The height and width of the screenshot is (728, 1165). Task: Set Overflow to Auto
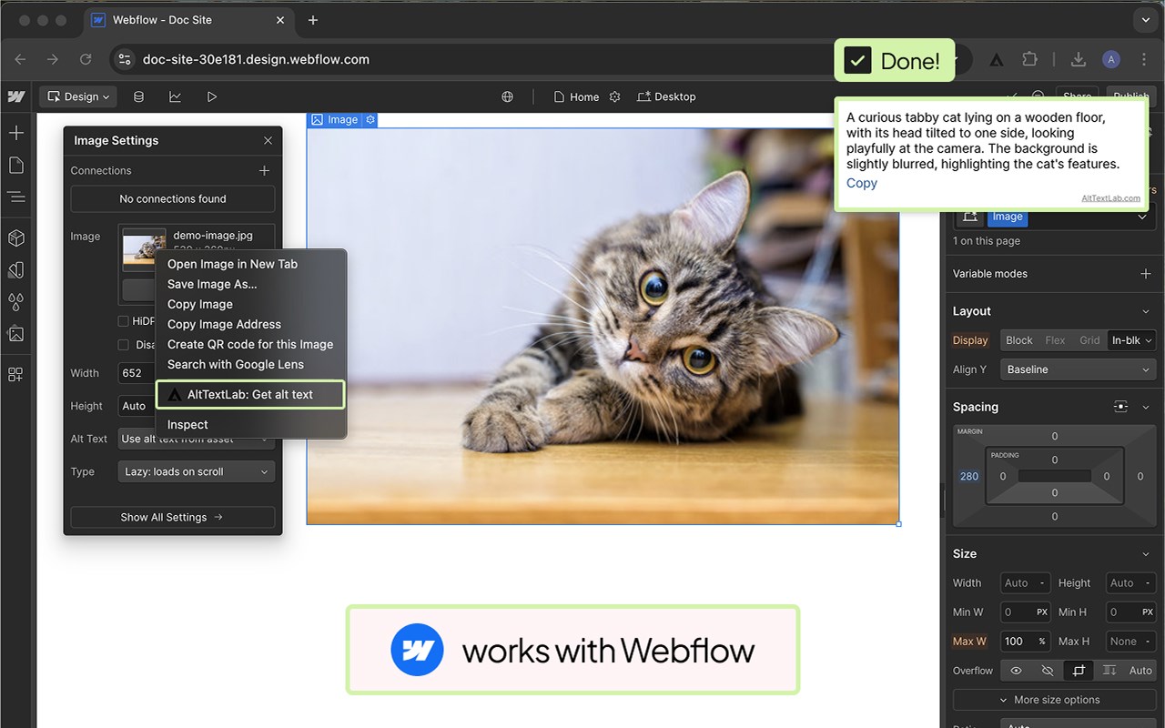[1140, 671]
